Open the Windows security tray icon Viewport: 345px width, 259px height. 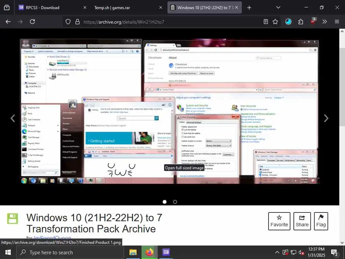pyautogui.click(x=285, y=252)
